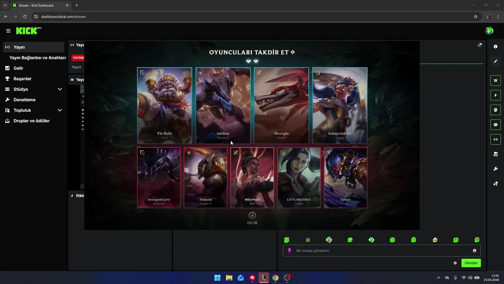
Task: Expand the Stüdyo menu chevron
Action: [60, 89]
